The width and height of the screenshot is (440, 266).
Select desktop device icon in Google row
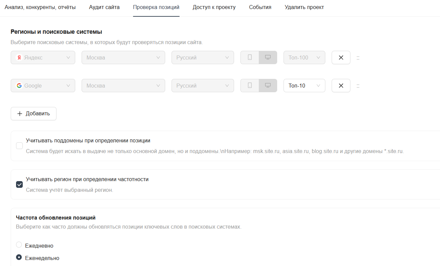(267, 86)
